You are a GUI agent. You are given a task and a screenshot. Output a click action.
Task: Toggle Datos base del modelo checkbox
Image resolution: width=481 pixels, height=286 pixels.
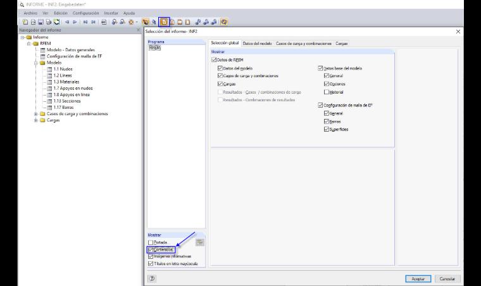point(321,68)
